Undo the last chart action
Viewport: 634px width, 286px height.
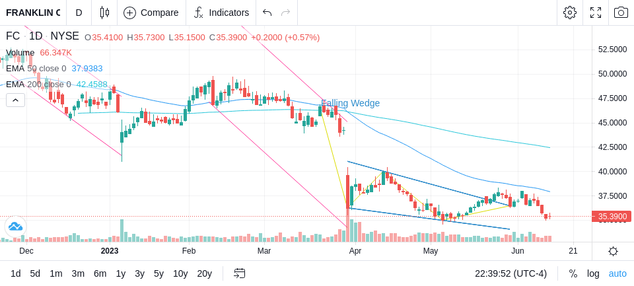(267, 13)
